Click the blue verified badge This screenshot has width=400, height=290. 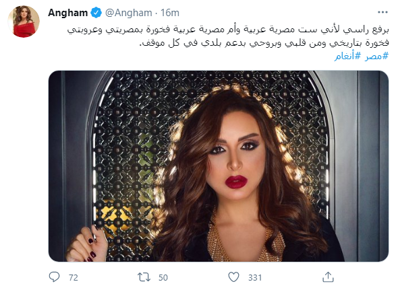pyautogui.click(x=96, y=13)
